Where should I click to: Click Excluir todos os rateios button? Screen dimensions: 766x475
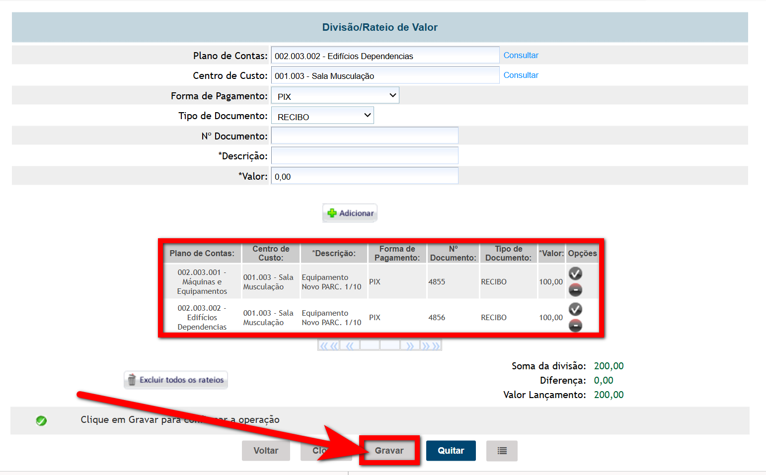tap(176, 380)
